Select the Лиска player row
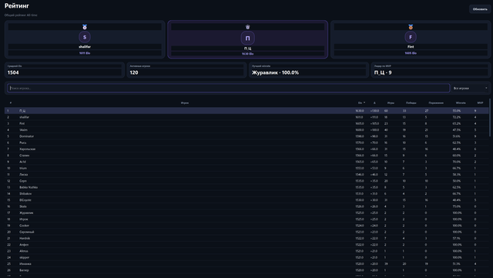493x278 pixels. pyautogui.click(x=246, y=175)
